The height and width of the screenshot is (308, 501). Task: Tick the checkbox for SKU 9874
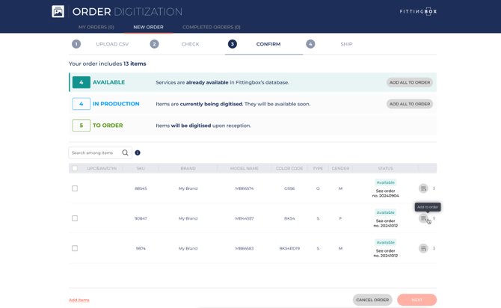click(x=75, y=248)
